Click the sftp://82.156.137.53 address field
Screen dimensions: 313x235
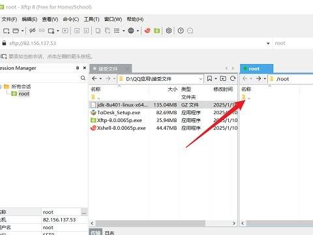point(137,43)
